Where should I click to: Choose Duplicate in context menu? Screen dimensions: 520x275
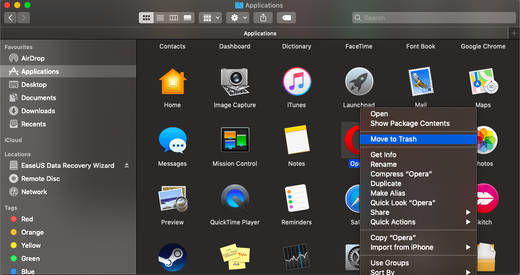418,184
